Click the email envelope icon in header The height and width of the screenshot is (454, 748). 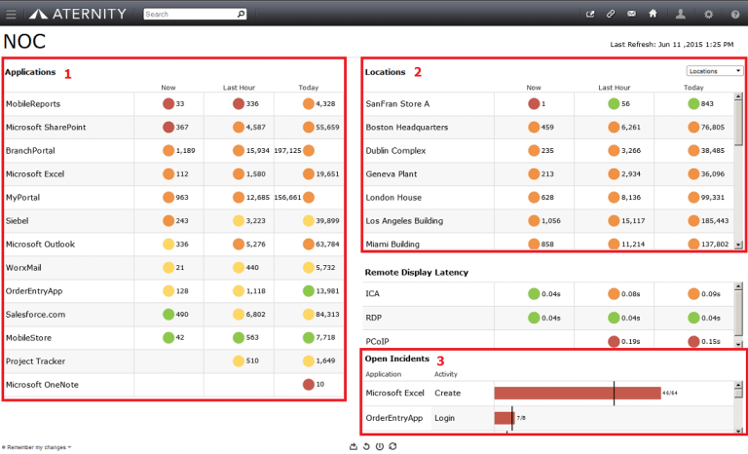[x=631, y=14]
